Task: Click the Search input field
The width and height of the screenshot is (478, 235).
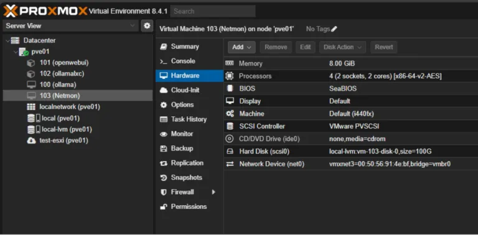Action: (x=213, y=11)
